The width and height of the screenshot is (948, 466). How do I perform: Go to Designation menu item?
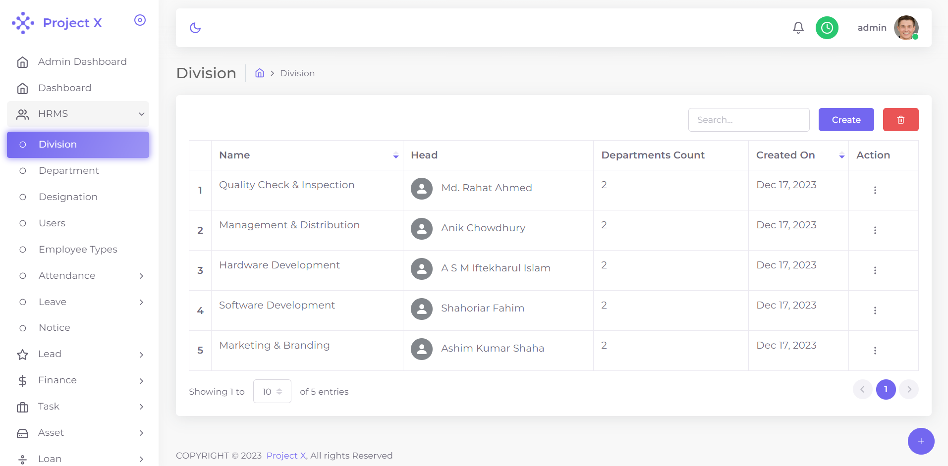click(x=78, y=197)
